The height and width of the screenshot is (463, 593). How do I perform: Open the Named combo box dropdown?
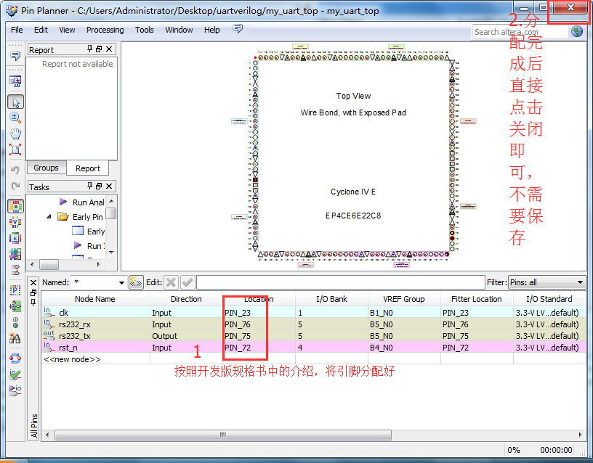click(x=121, y=282)
